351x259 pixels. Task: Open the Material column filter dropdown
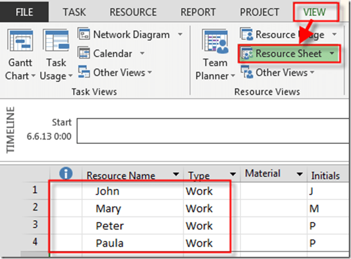[299, 174]
